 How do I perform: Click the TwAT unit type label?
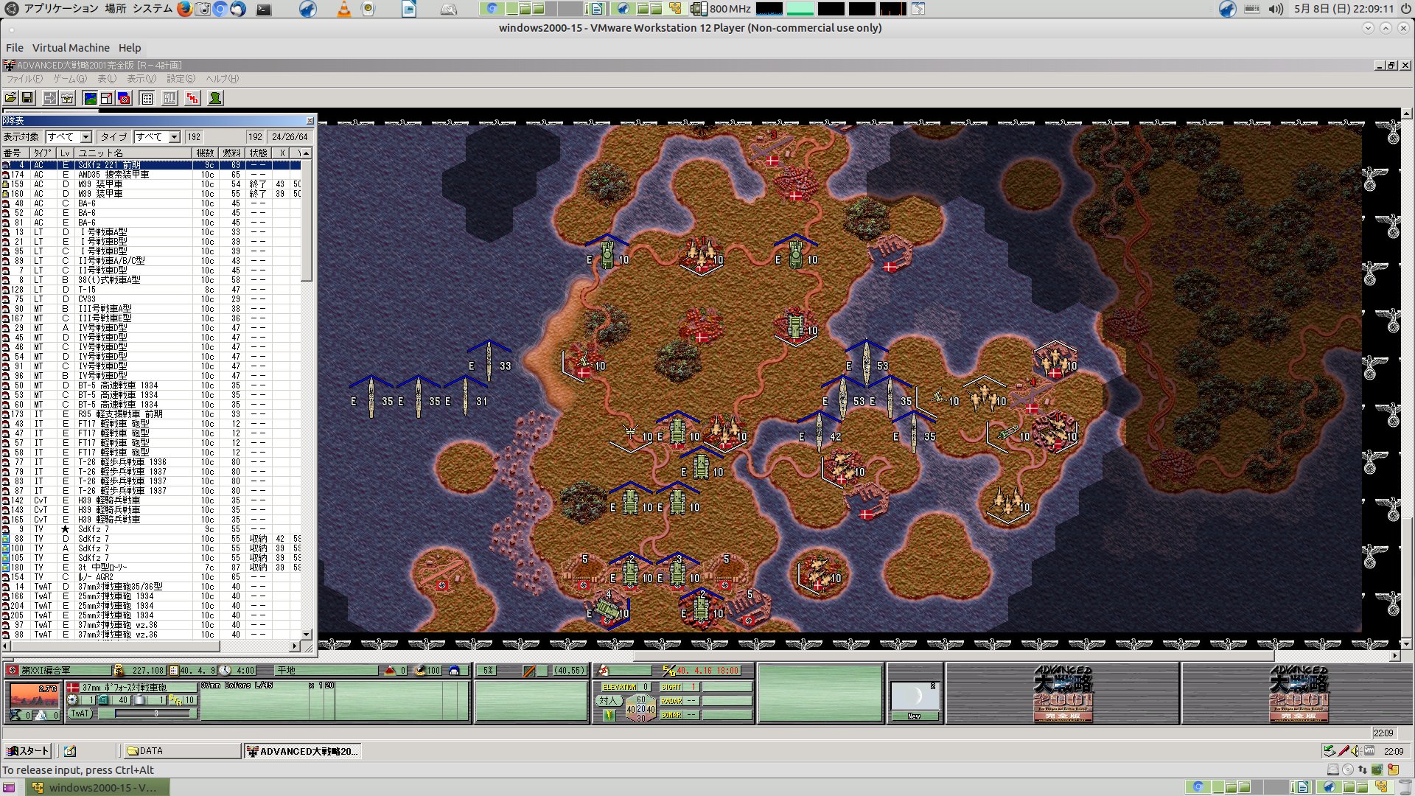coord(80,713)
